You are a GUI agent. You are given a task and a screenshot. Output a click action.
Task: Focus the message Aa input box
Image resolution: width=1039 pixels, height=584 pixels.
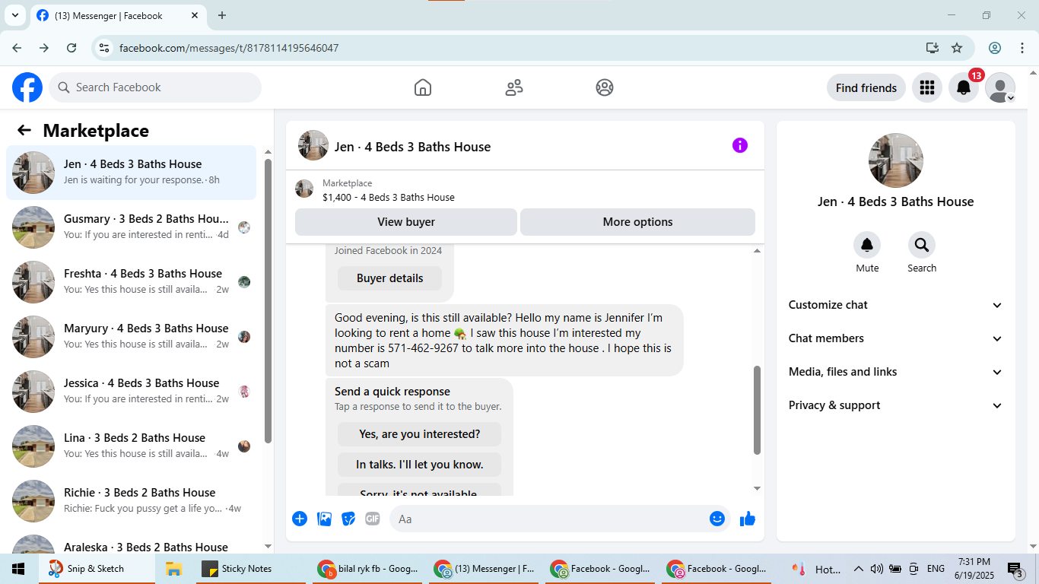pyautogui.click(x=560, y=519)
